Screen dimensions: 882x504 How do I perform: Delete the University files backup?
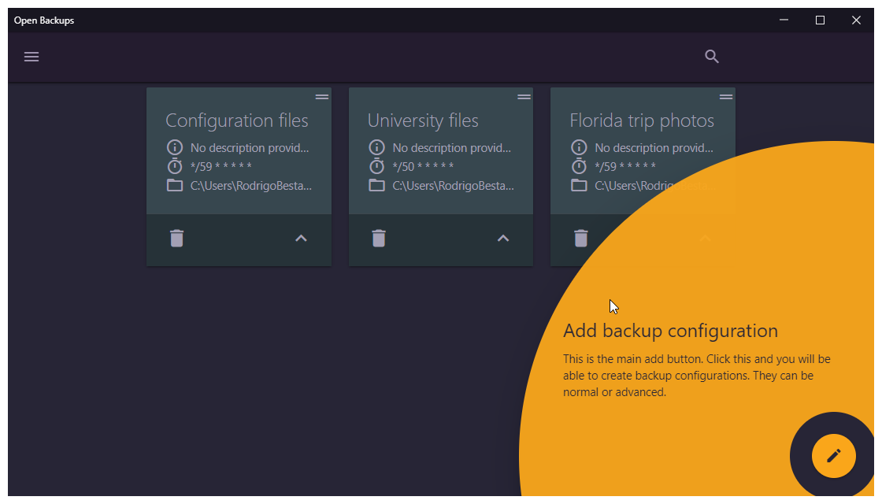[x=379, y=238]
